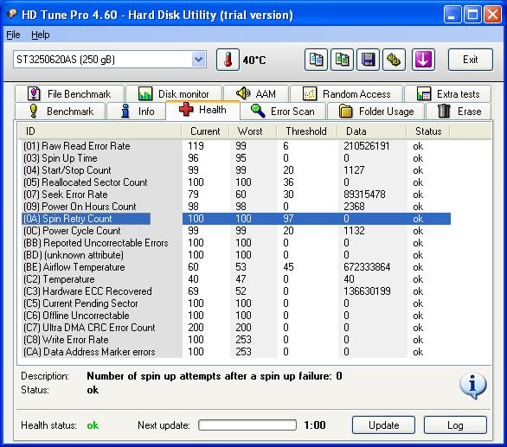Open options via the tools icon
Viewport: 507px width, 447px height.
pos(394,60)
